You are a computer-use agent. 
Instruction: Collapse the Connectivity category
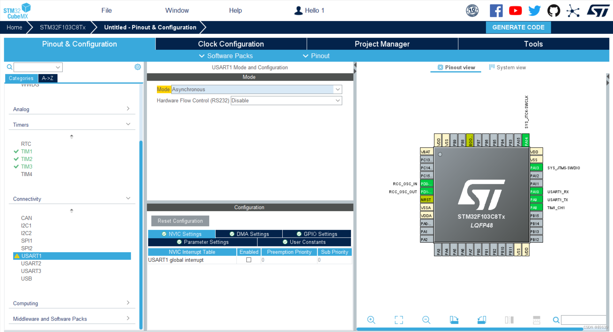[72, 199]
